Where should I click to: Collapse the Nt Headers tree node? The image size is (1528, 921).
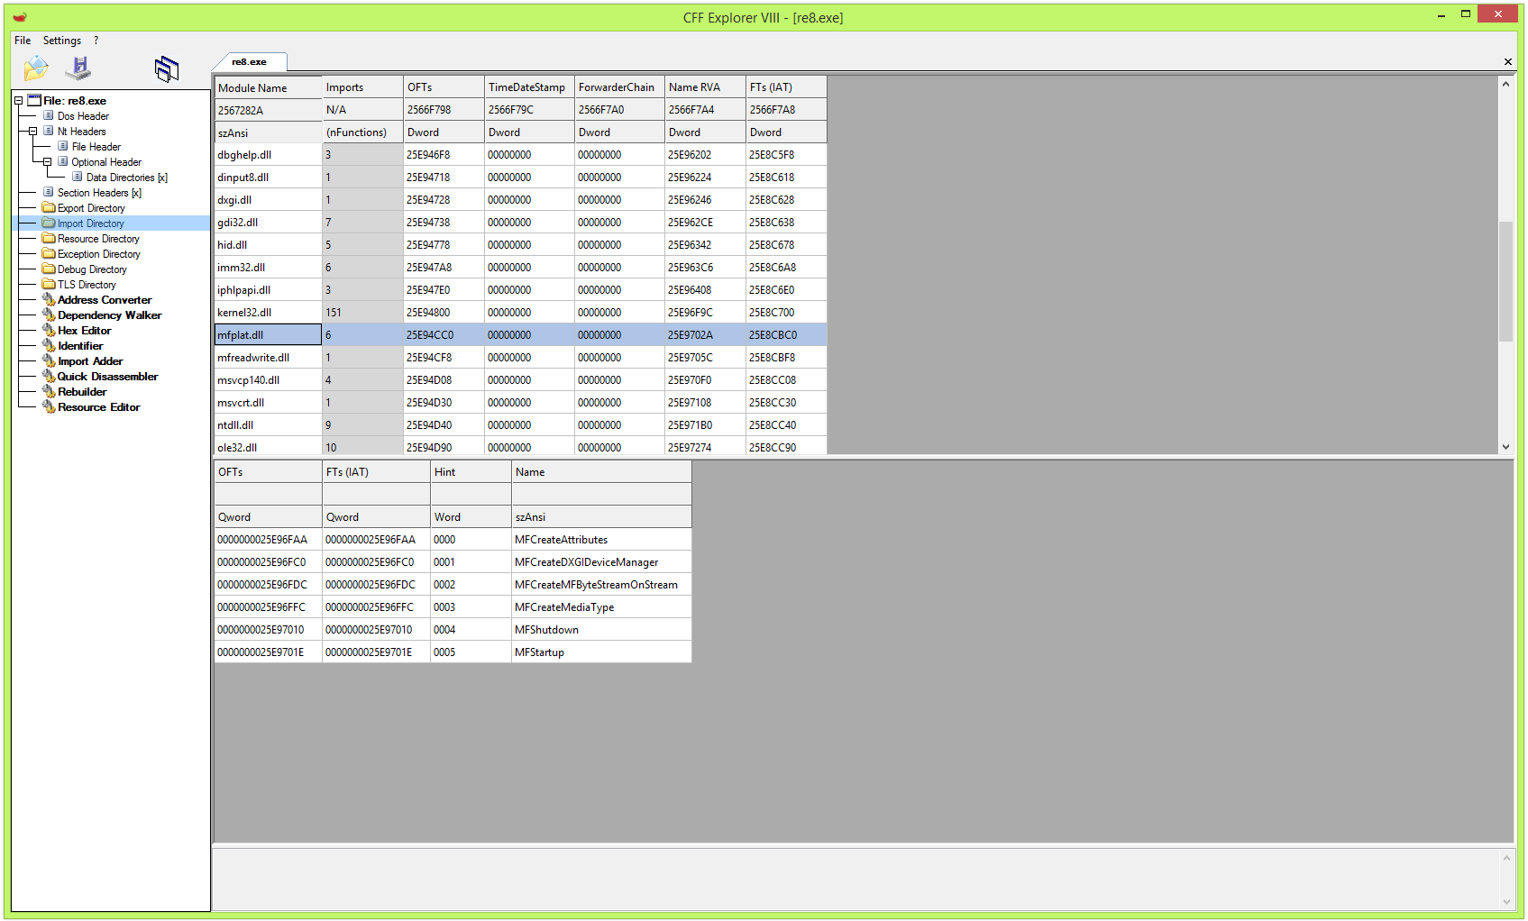point(32,132)
